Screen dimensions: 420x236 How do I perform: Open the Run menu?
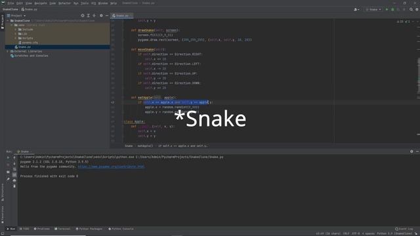(x=76, y=3)
